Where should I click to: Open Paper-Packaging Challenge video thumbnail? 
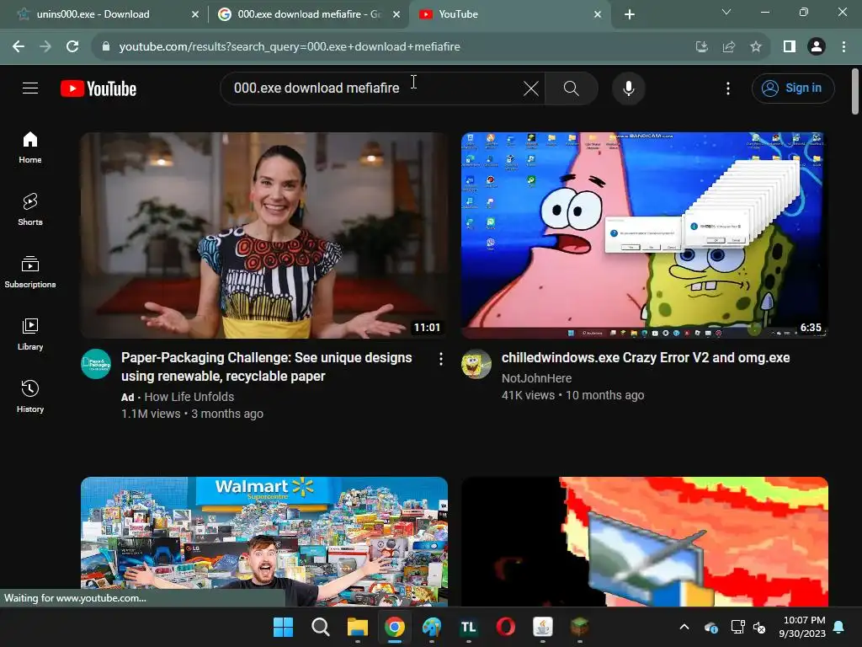coord(264,235)
